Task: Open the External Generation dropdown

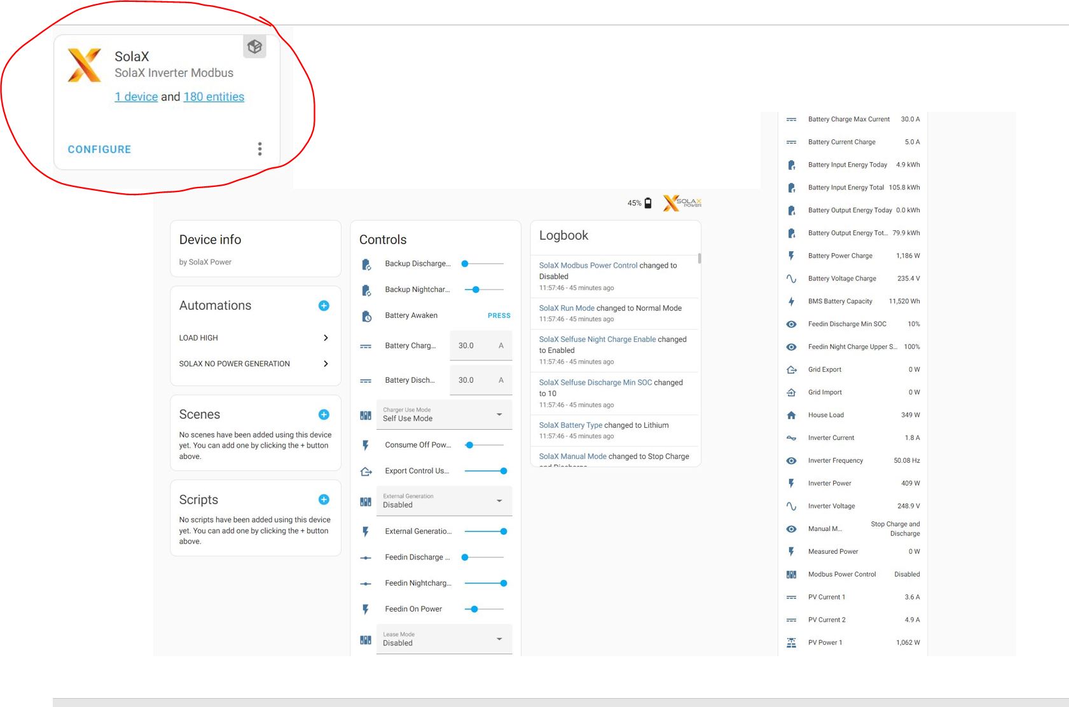Action: tap(499, 500)
